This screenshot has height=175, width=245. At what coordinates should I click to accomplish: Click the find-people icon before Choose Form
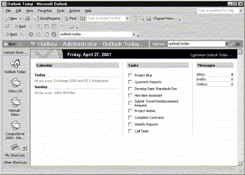149,19
